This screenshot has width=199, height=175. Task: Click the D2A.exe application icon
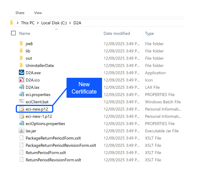21,73
